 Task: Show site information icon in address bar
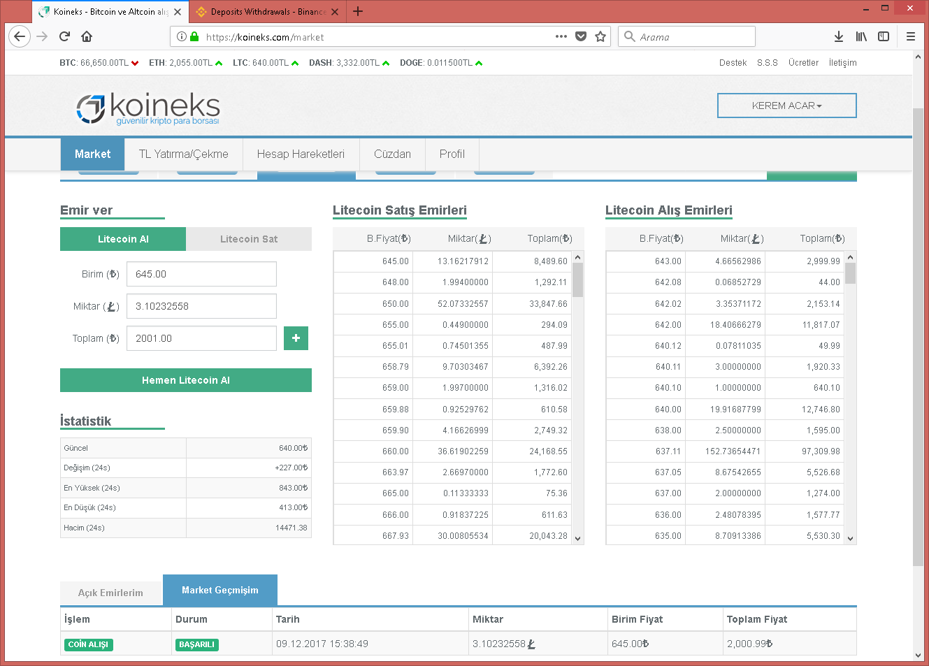pyautogui.click(x=182, y=36)
